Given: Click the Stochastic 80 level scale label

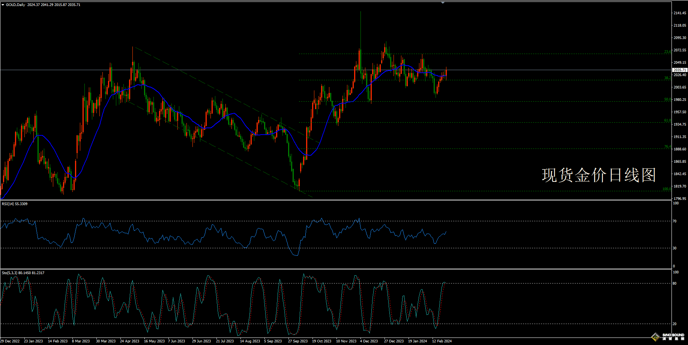Looking at the screenshot, I should 674,283.
